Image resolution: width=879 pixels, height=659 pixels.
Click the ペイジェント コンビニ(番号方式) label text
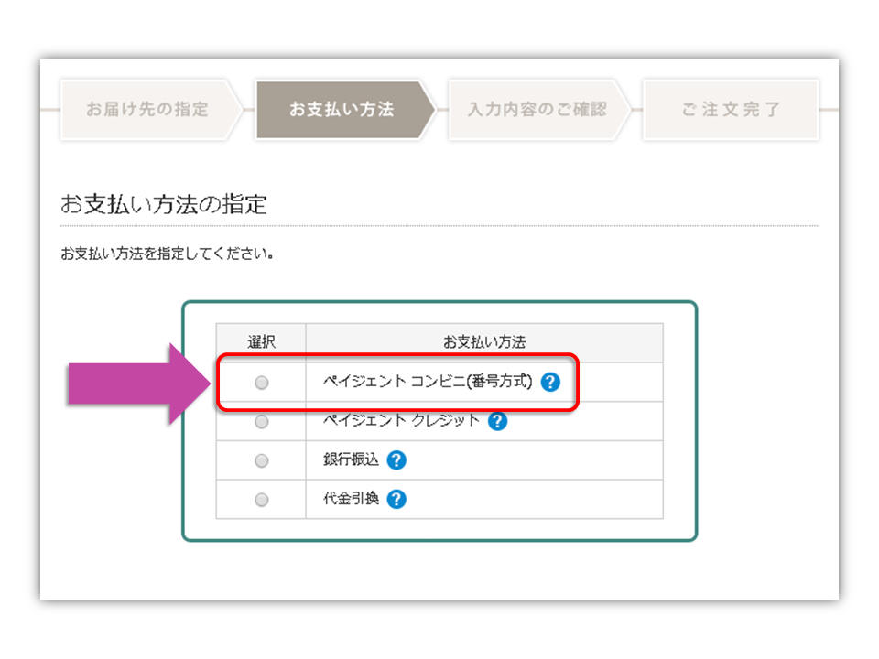[428, 382]
